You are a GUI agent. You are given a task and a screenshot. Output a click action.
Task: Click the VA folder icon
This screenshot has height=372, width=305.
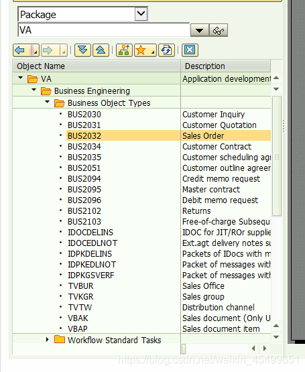tap(32, 79)
